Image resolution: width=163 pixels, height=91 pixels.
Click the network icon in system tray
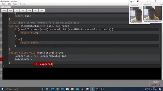[x=145, y=89]
